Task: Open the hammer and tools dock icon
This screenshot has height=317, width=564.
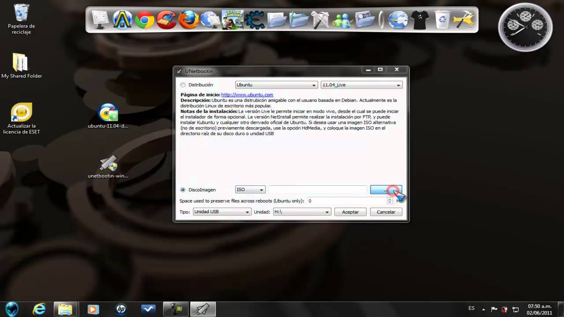Action: coord(321,20)
